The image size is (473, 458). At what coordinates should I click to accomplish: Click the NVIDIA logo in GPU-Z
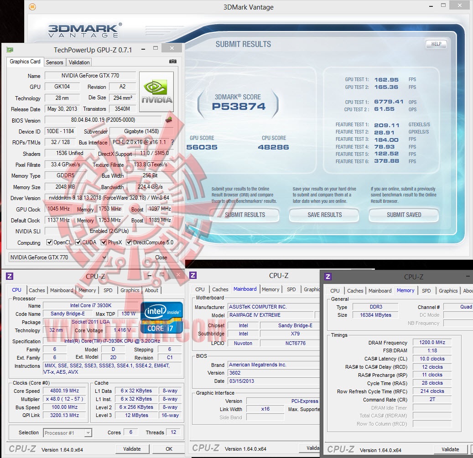[156, 92]
